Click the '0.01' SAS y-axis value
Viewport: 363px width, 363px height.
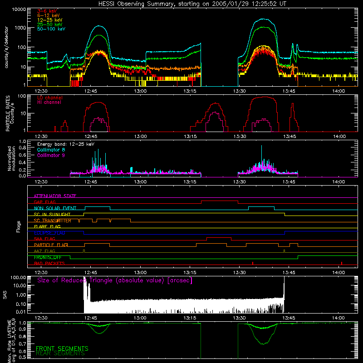[21, 312]
